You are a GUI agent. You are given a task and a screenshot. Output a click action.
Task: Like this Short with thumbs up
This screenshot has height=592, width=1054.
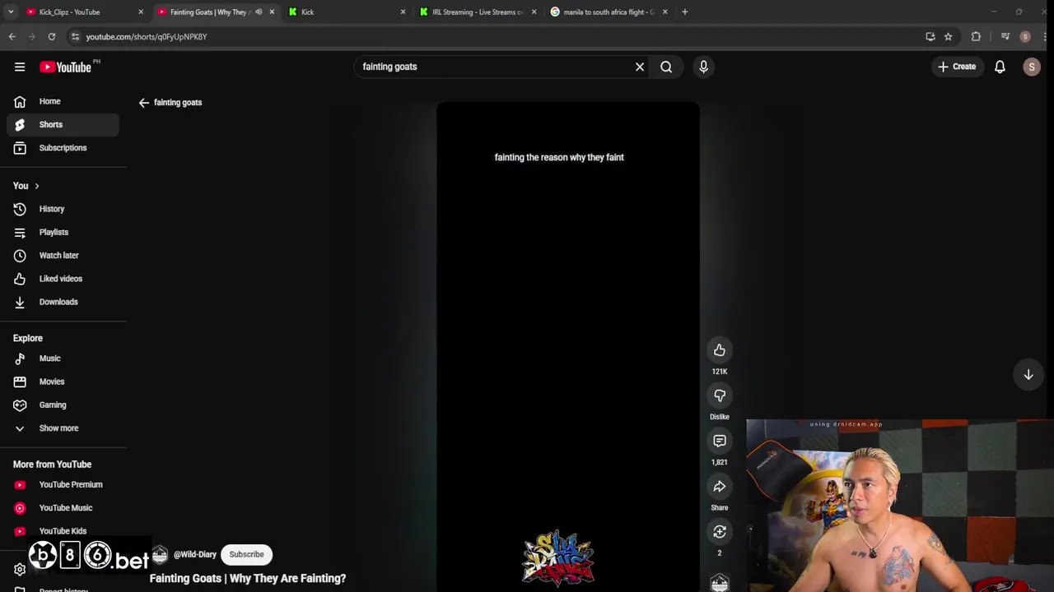720,350
